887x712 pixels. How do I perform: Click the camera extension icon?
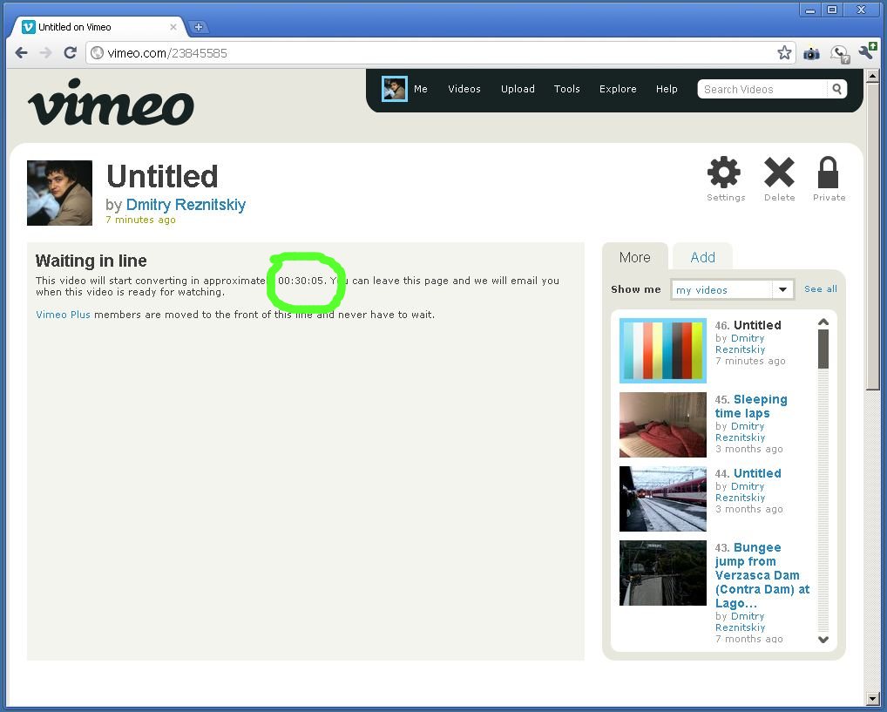pos(811,53)
